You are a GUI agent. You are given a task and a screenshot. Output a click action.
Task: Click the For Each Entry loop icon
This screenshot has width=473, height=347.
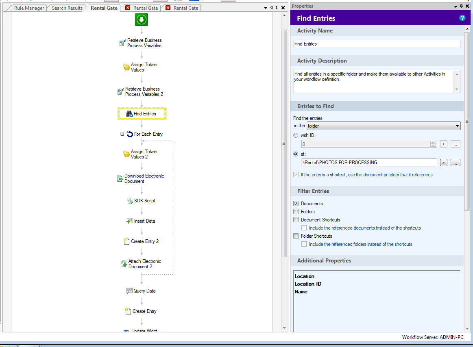[x=130, y=134]
